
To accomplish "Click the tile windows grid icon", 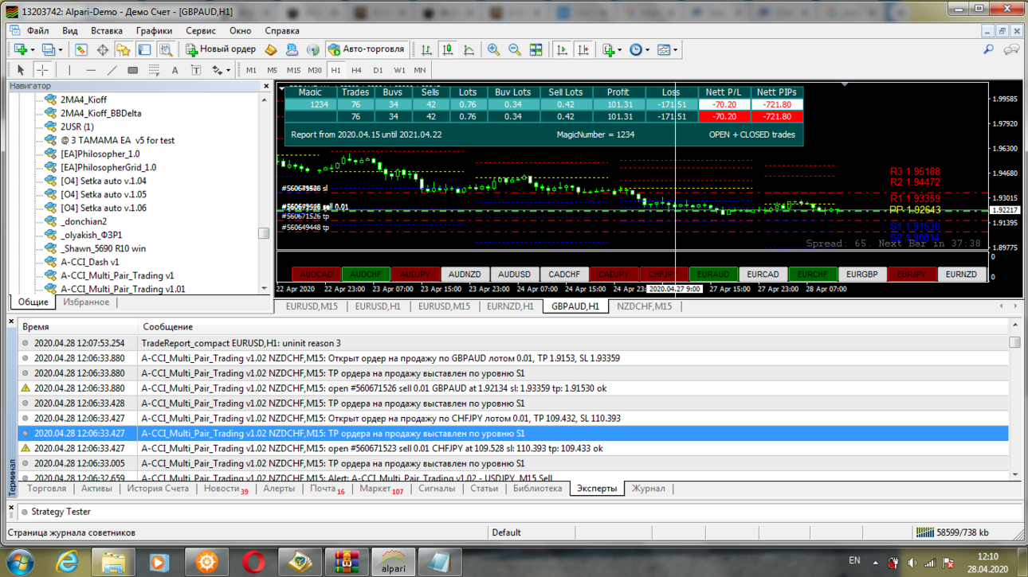I will 536,49.
